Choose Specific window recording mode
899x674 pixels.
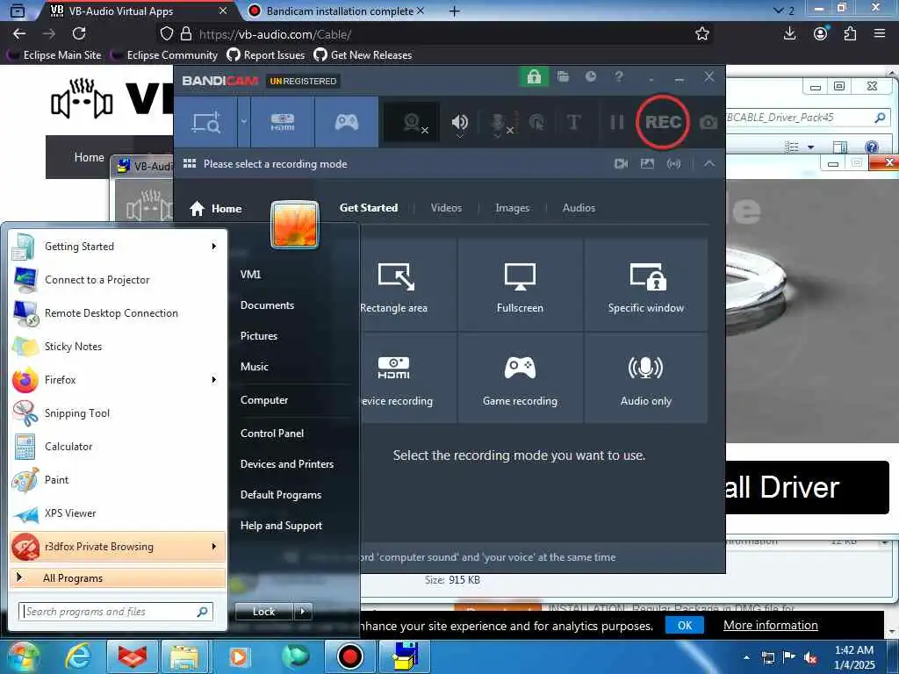point(645,285)
